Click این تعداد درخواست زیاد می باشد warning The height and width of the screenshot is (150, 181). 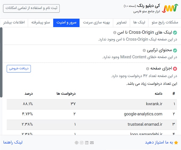click(151, 84)
